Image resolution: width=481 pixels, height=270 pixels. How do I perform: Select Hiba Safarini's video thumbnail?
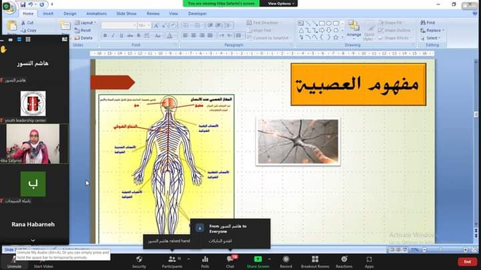(x=33, y=143)
